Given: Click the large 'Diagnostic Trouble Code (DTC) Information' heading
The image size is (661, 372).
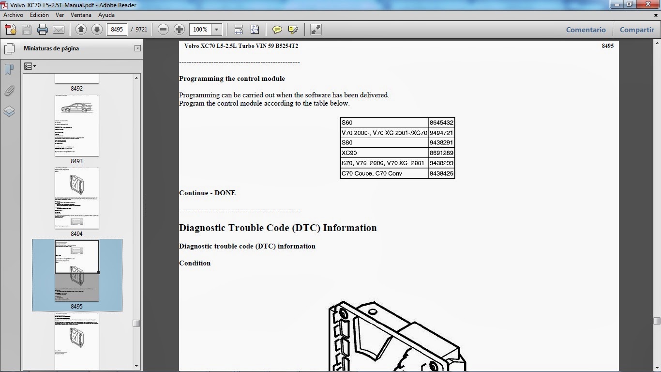Looking at the screenshot, I should pyautogui.click(x=278, y=228).
